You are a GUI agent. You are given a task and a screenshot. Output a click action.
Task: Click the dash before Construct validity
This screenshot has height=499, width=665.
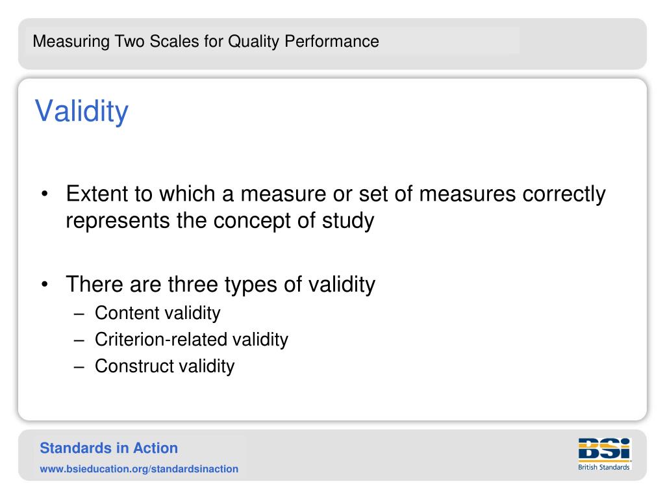tap(79, 368)
